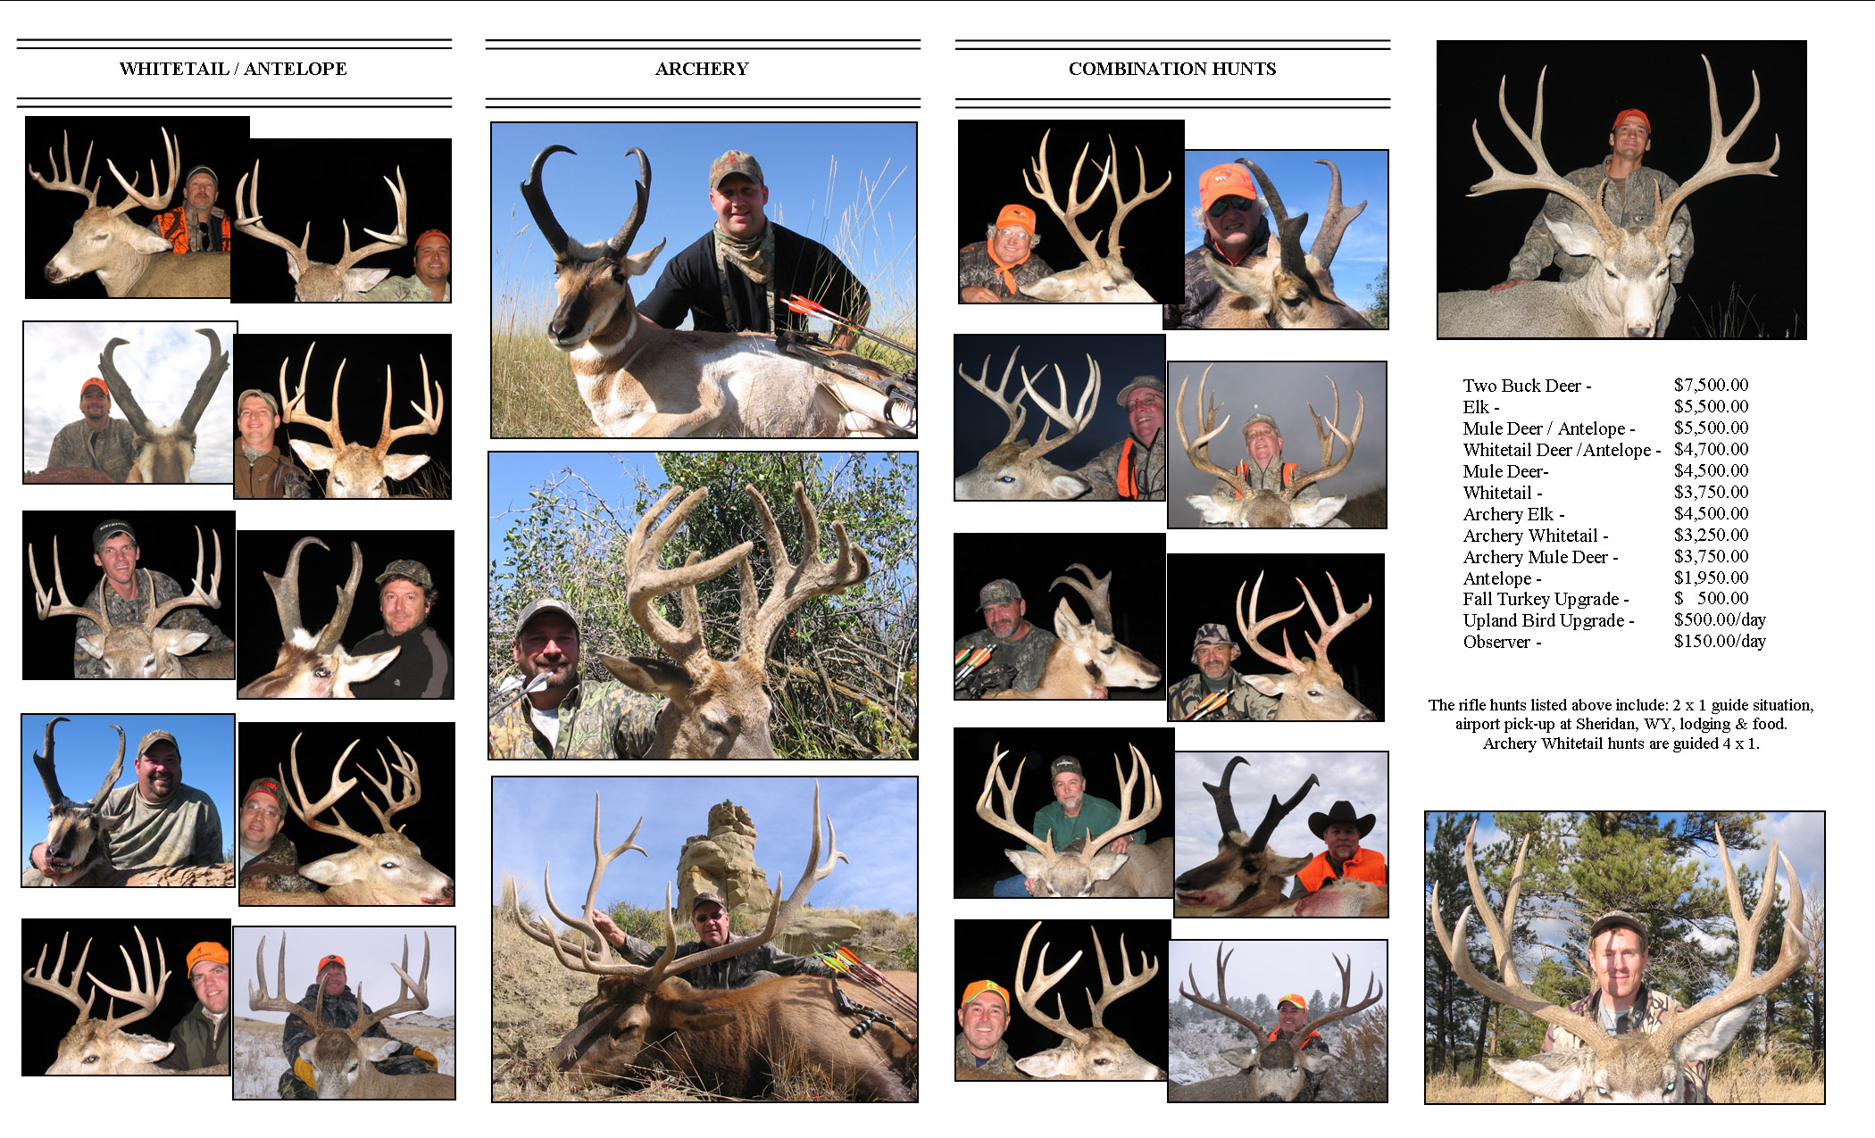Click the Observer $150.00/day entry
The height and width of the screenshot is (1138, 1875).
1614,642
